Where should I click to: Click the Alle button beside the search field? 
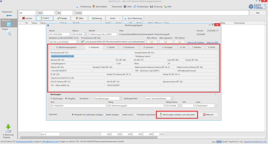258,13
